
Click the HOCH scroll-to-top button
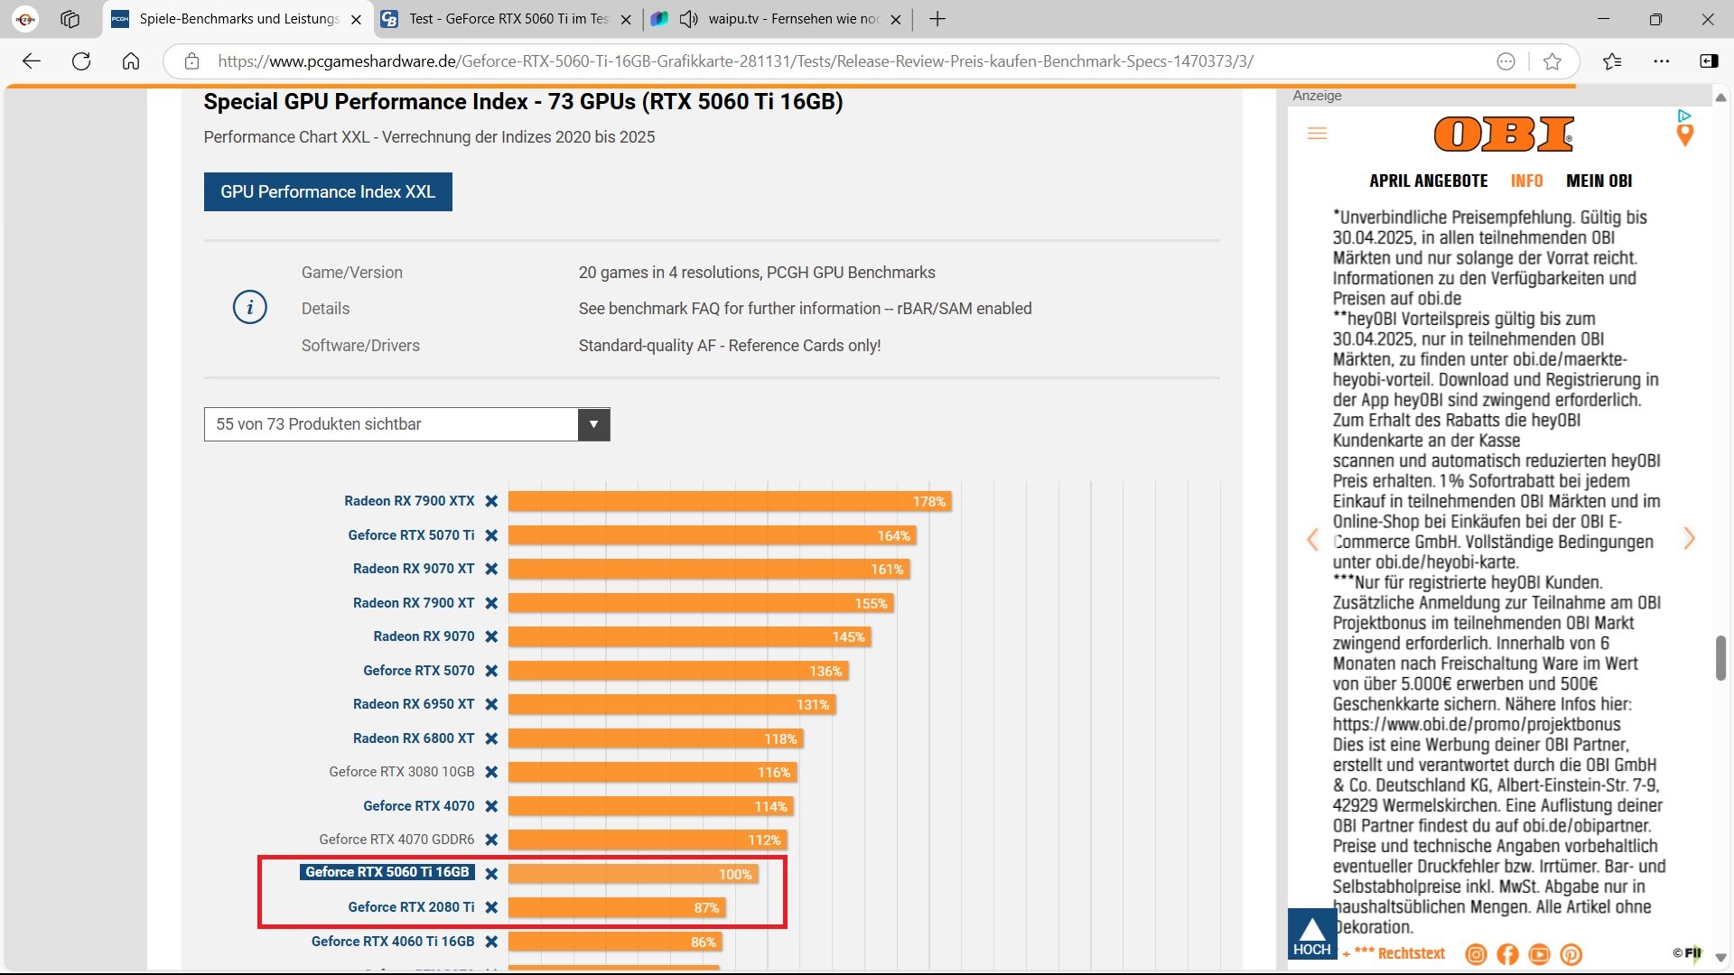point(1311,934)
